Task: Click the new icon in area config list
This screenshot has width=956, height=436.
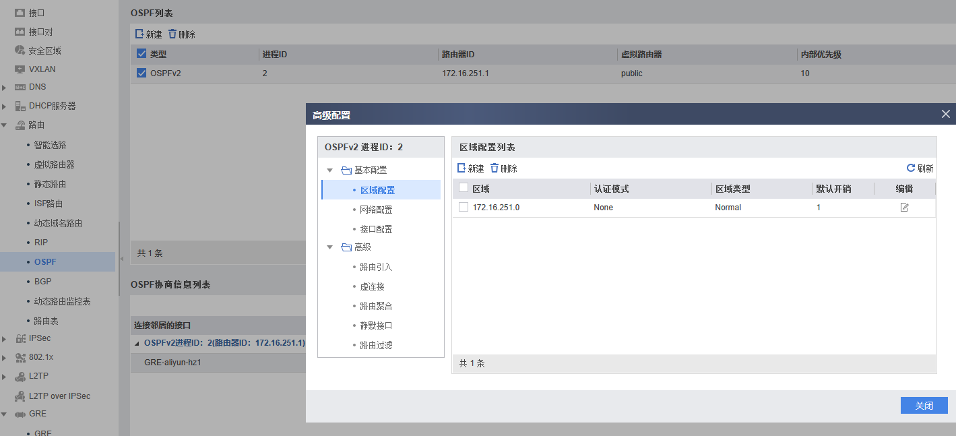Action: point(461,168)
